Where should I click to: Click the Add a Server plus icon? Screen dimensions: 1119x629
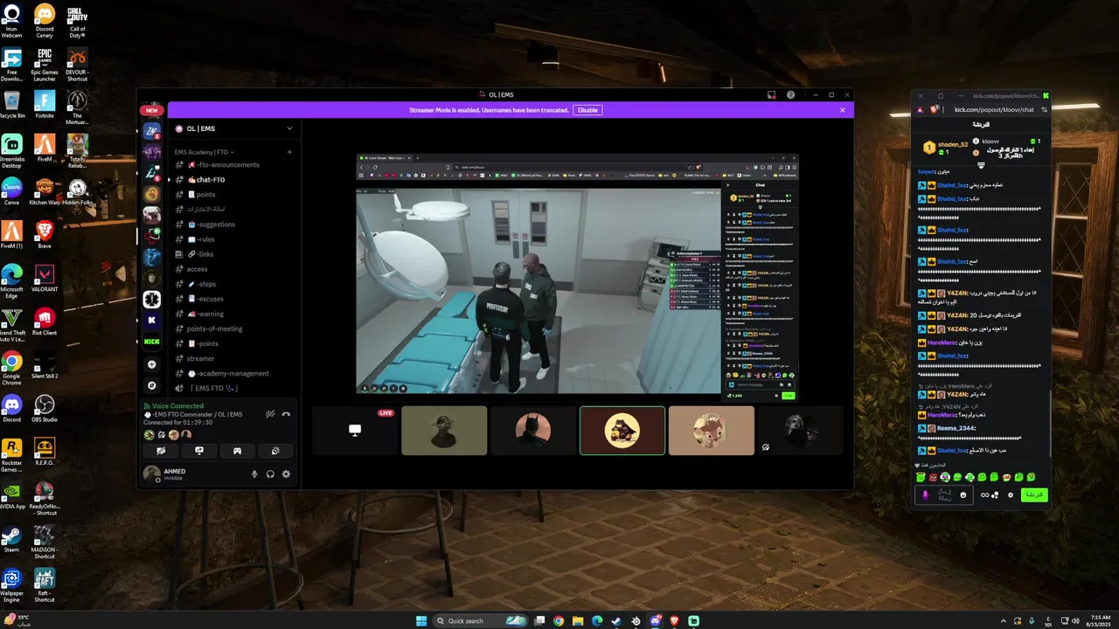(152, 364)
